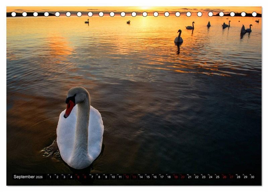The image size is (268, 192).
Task: Click the large white swan in foreground
Action: (x=80, y=130)
